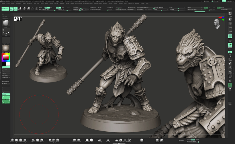Screen dimensions: 235x144
Task: Pick a color in the color picker square
Action: (x=5, y=58)
